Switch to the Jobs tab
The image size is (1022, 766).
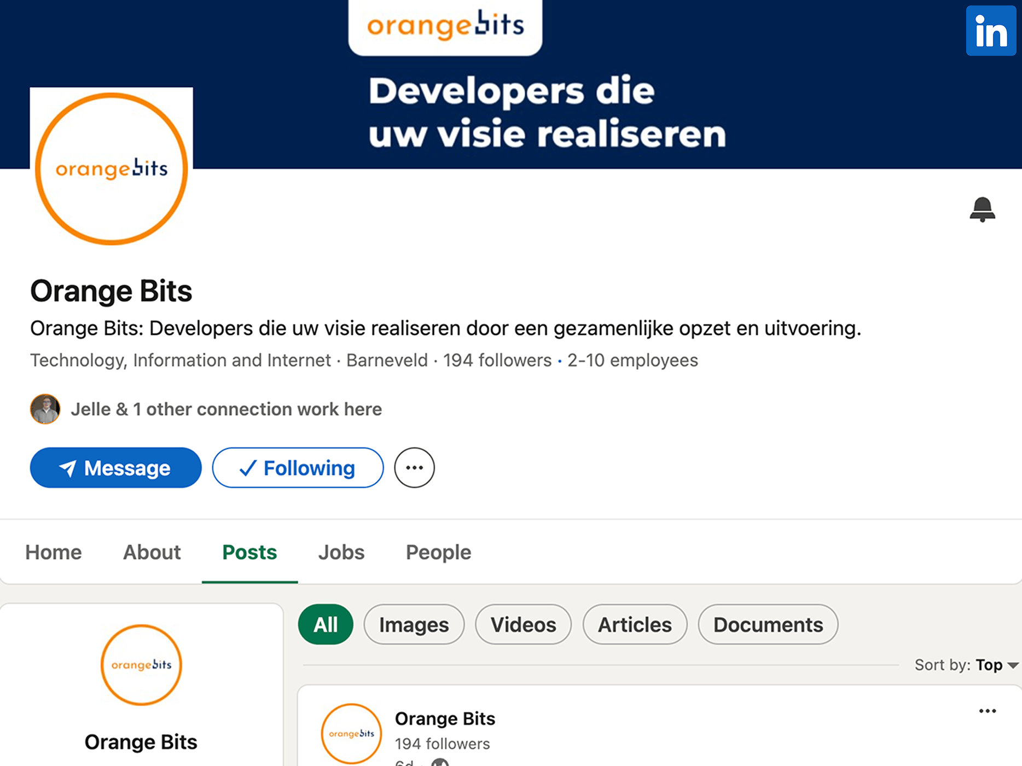tap(341, 553)
